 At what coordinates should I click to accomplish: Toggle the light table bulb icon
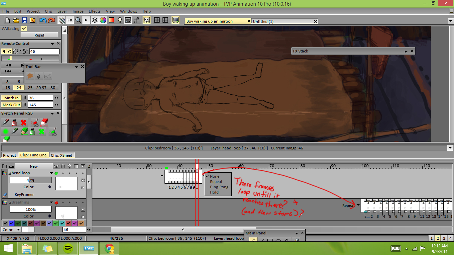coord(120,20)
